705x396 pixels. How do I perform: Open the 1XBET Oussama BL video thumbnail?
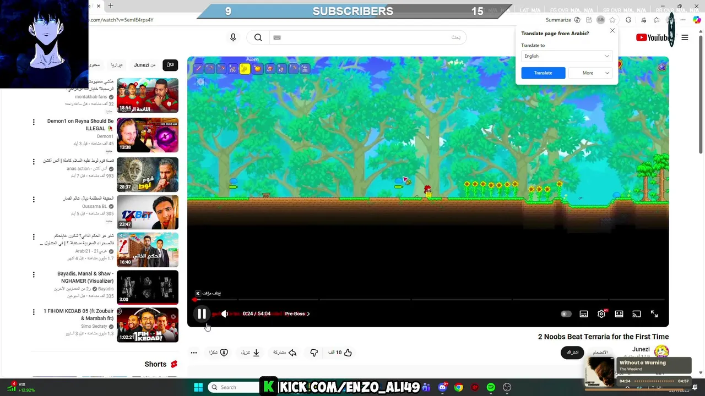click(x=148, y=212)
